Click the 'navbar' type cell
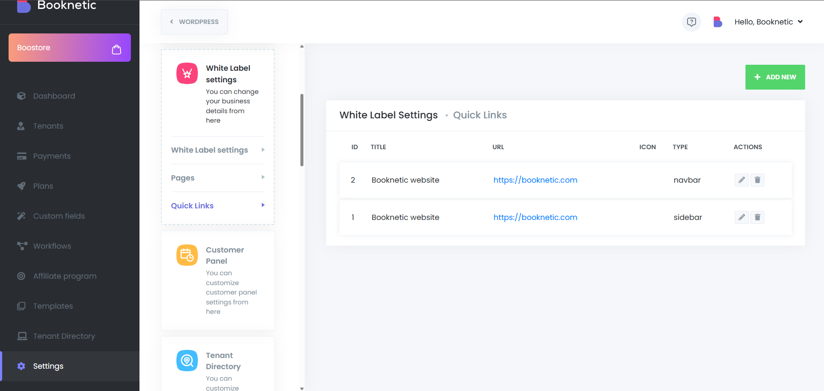The width and height of the screenshot is (824, 391). [687, 180]
